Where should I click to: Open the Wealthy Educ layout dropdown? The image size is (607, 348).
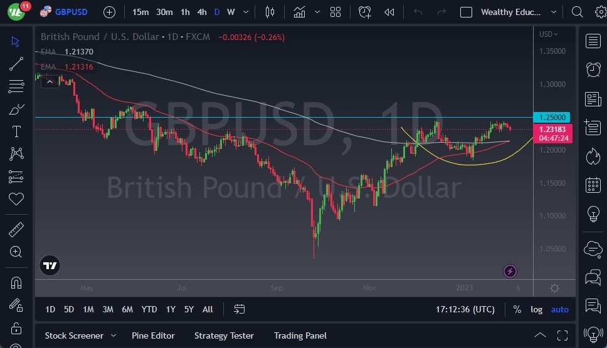[x=553, y=12]
